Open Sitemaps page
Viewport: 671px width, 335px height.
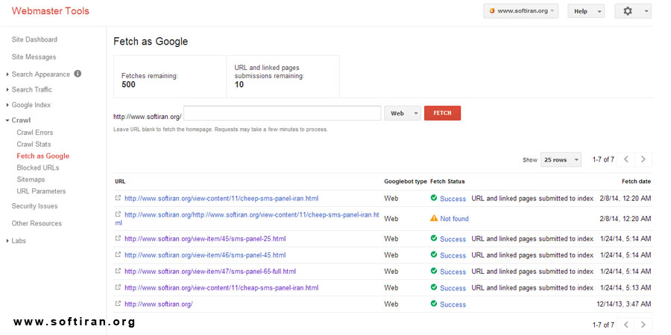click(x=31, y=179)
